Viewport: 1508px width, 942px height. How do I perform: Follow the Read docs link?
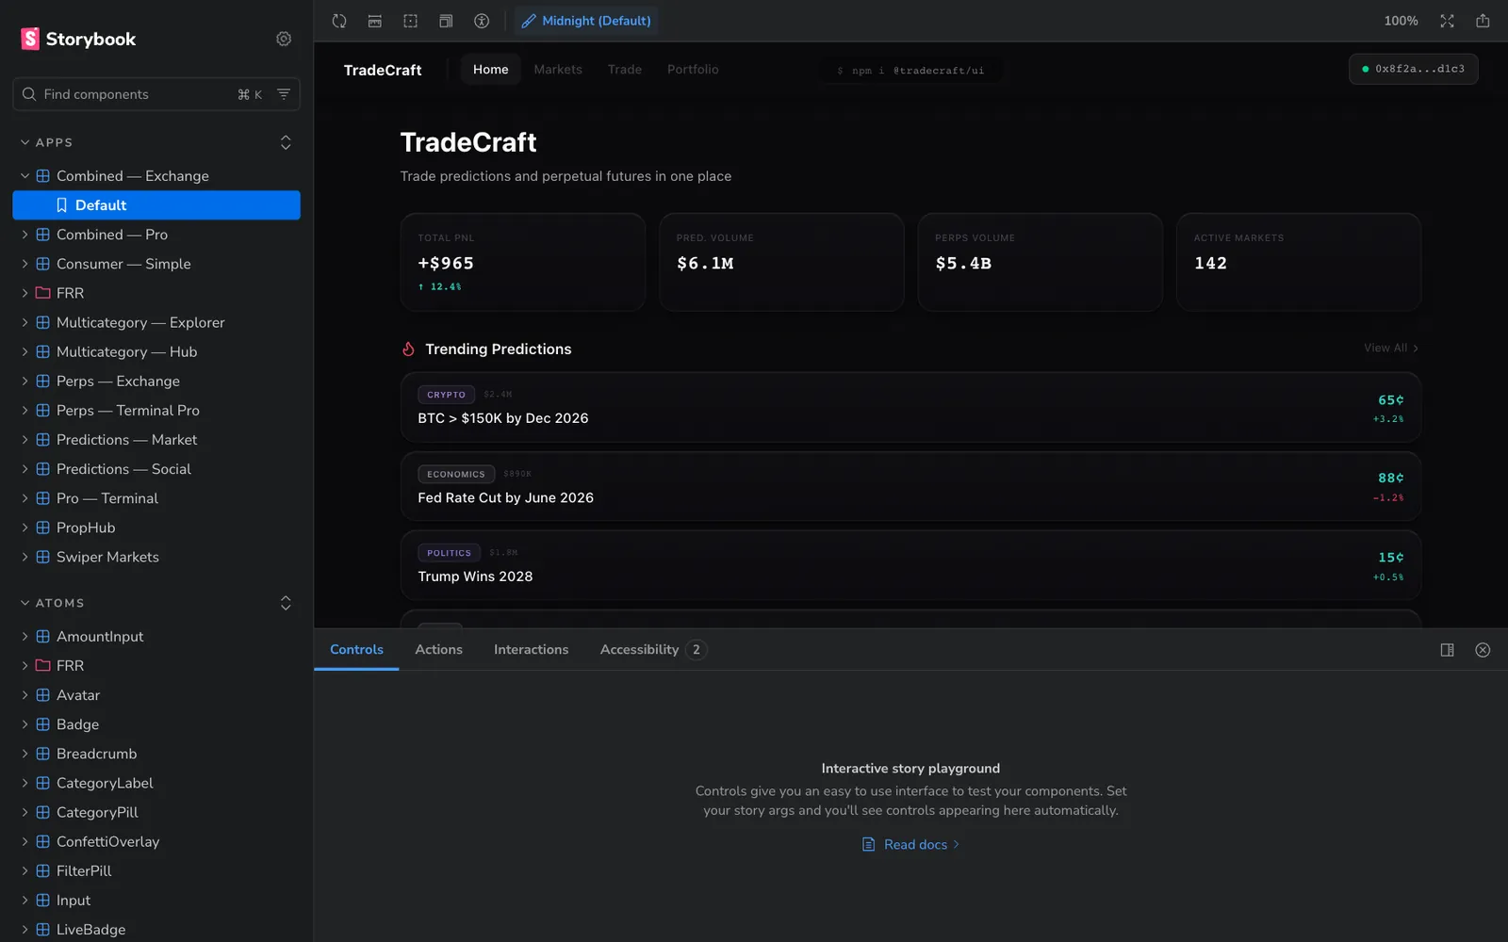[x=910, y=845]
